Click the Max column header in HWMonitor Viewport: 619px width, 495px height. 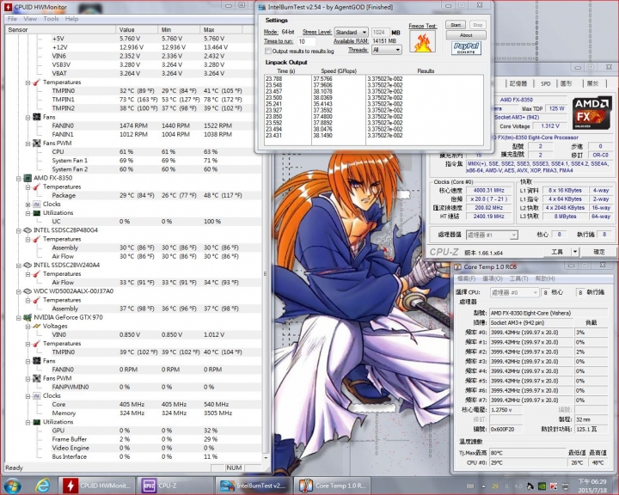coord(223,29)
